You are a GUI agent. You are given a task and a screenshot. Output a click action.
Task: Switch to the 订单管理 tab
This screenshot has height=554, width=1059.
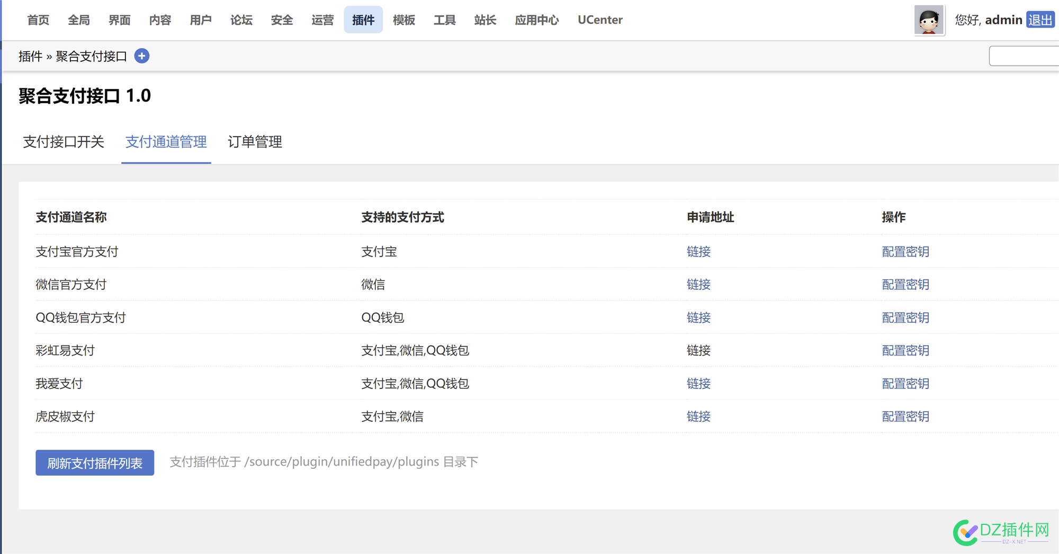point(255,142)
